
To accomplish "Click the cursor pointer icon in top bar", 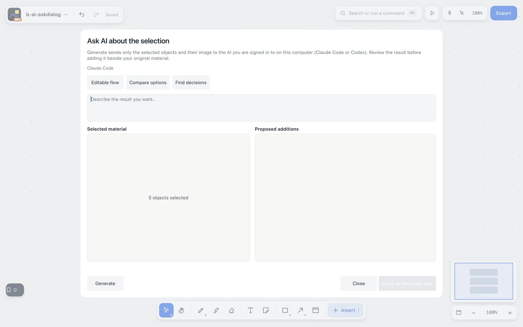I will pos(462,13).
